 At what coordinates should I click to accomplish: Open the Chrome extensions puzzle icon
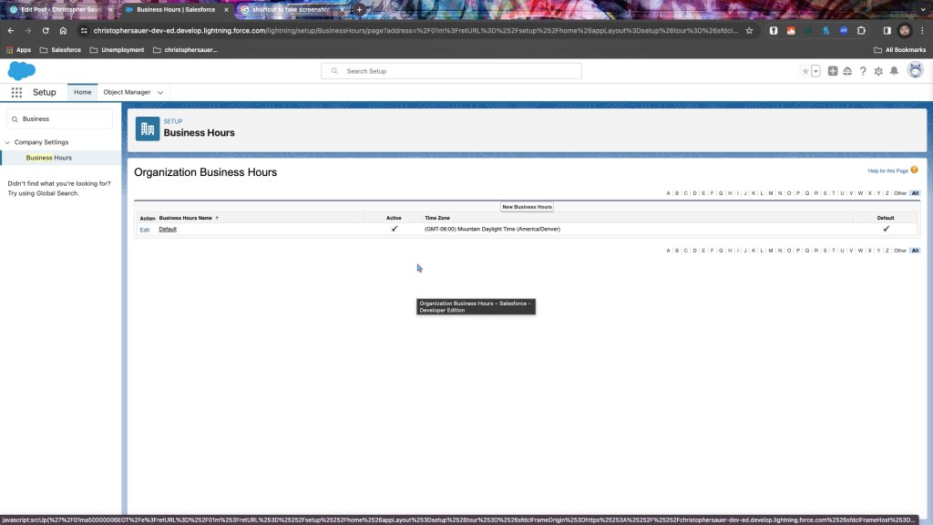click(x=860, y=30)
